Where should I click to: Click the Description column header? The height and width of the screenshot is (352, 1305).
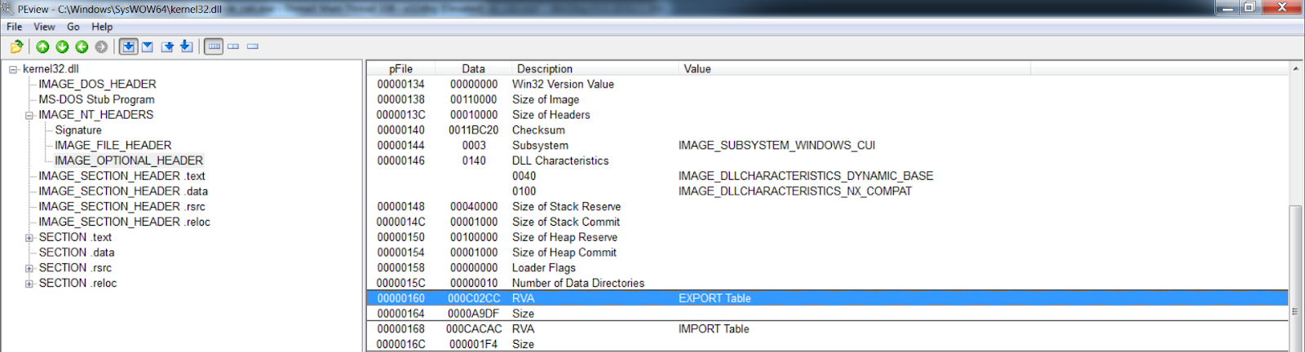(594, 69)
